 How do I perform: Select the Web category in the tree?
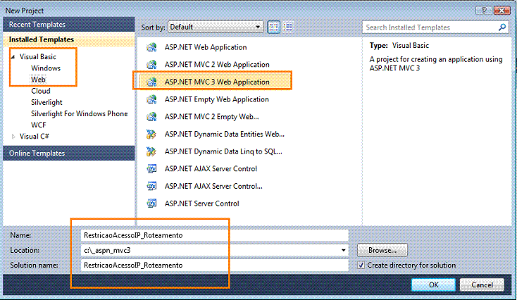coord(38,80)
